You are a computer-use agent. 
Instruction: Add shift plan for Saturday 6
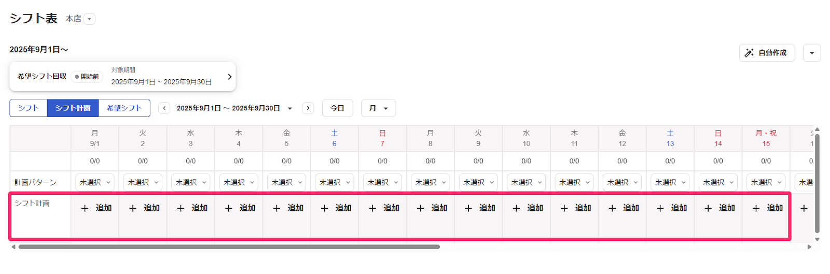pyautogui.click(x=336, y=208)
